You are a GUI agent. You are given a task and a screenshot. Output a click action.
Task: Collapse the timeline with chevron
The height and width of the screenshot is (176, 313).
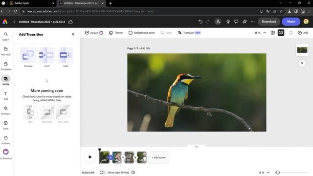(x=196, y=147)
